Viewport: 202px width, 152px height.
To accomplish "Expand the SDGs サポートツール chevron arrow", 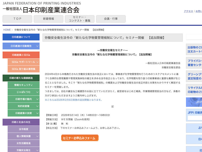I will coord(37,62).
